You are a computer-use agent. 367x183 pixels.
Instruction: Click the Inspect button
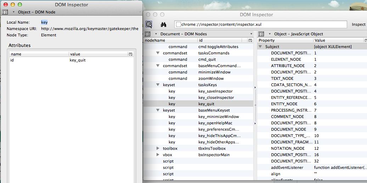click(x=358, y=24)
